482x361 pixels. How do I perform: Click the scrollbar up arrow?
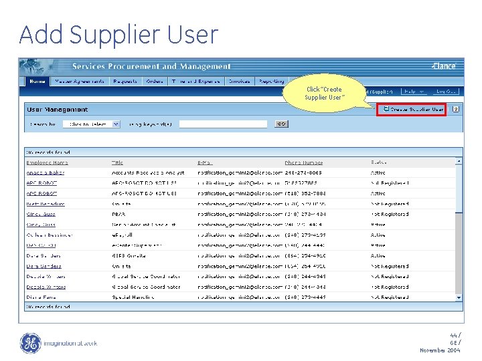tap(459, 161)
